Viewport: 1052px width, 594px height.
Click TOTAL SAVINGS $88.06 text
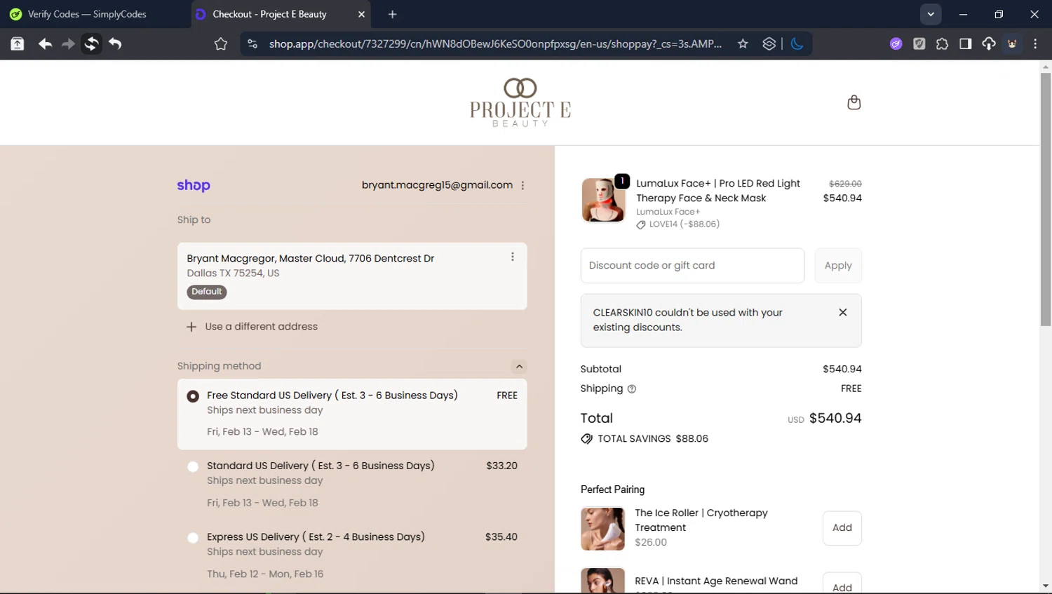[653, 439]
